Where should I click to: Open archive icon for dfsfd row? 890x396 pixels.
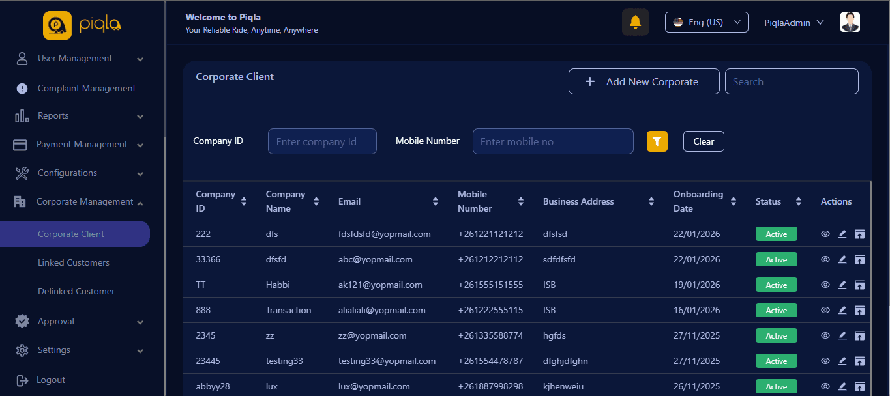(859, 259)
